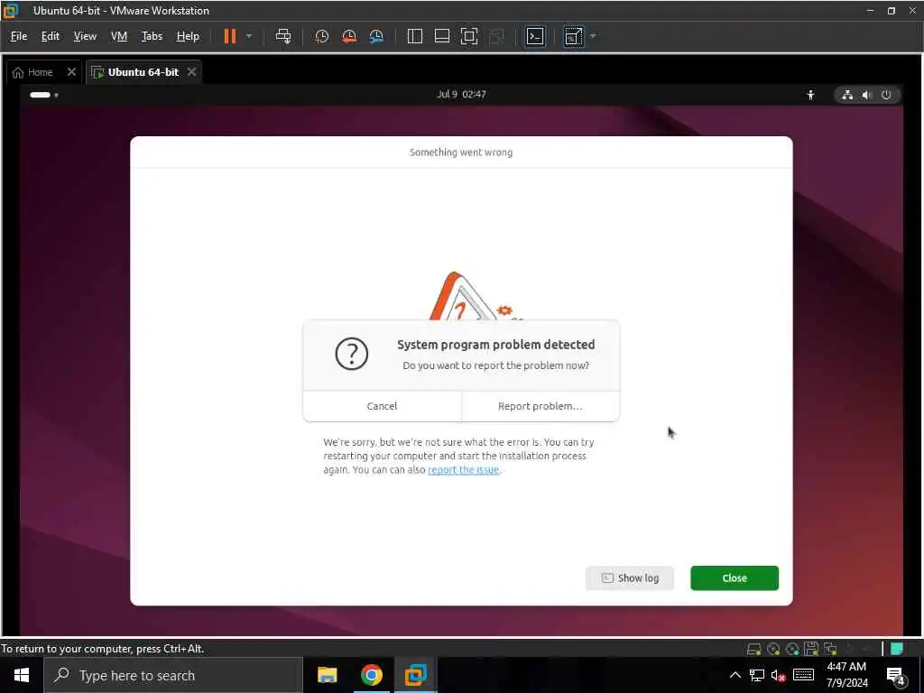Image resolution: width=924 pixels, height=693 pixels.
Task: Click the floppy device status icon
Action: (x=811, y=649)
